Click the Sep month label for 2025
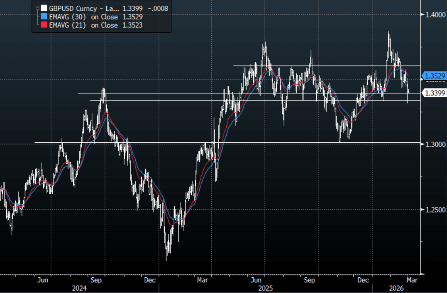The height and width of the screenshot is (293, 447). click(309, 280)
